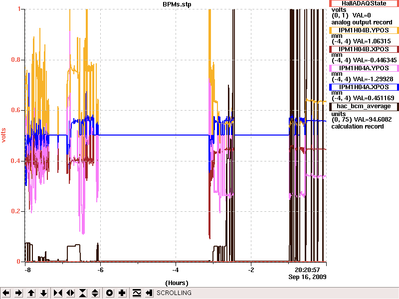
Task: Click the VAL=-0.446345 readout
Action: 375,60
